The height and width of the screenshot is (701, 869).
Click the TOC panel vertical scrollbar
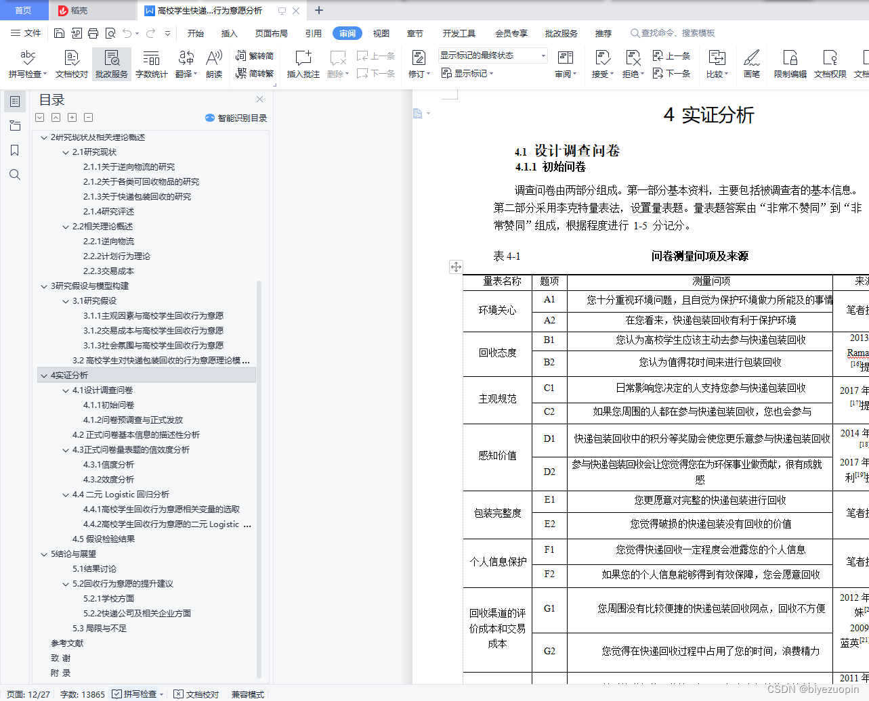pos(259,479)
